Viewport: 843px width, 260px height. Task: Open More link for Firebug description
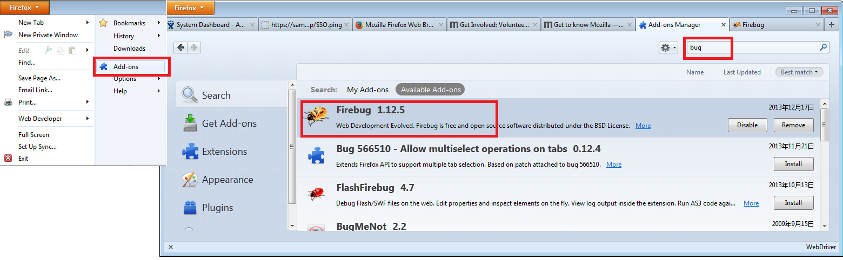tap(643, 126)
